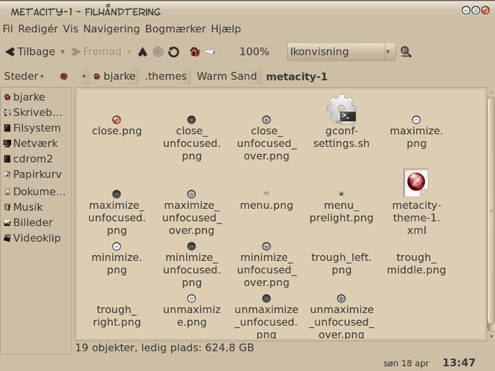Select the unmaximize_unfocused.png file icon
Screen dimensions: 495x371
pyautogui.click(x=267, y=299)
